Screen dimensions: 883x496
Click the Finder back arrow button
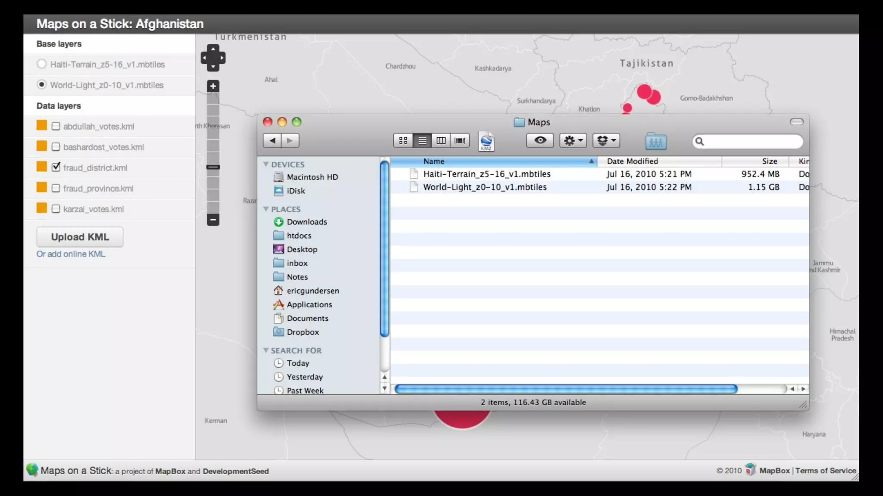pyautogui.click(x=272, y=140)
